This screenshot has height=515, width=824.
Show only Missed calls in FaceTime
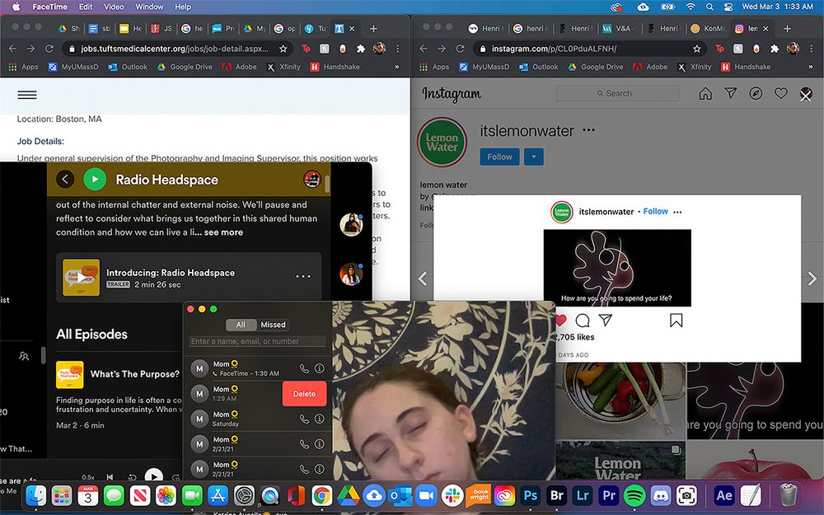pos(273,325)
